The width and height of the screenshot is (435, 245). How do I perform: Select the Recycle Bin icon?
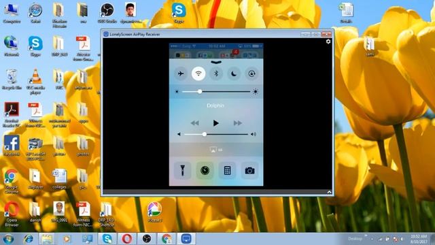pyautogui.click(x=12, y=80)
